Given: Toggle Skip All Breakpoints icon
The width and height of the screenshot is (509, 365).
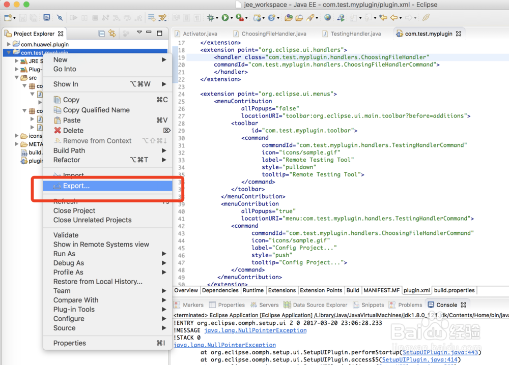Looking at the screenshot, I should click(60, 17).
